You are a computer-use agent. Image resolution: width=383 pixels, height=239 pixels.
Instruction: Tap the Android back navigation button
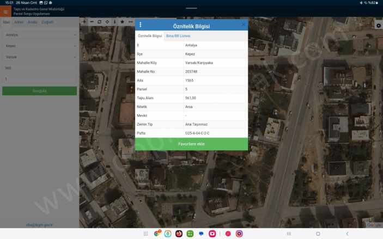[x=347, y=234]
